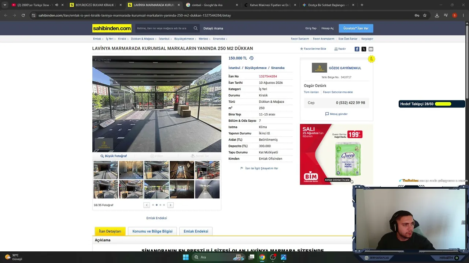
Task: Click the yellow seller badge icon
Action: point(371,59)
